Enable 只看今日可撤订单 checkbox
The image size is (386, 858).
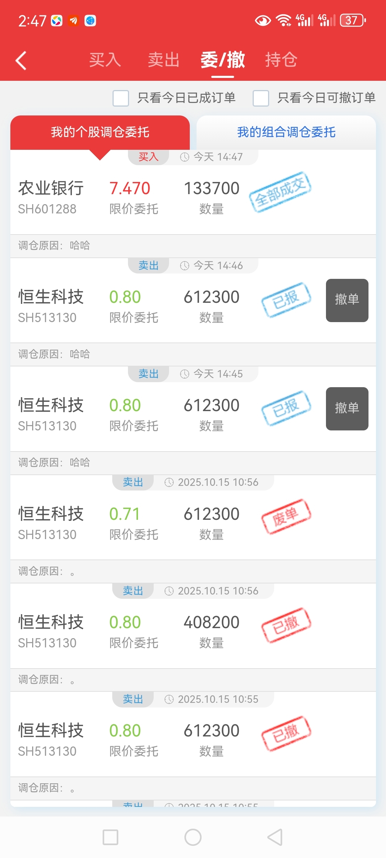[261, 98]
